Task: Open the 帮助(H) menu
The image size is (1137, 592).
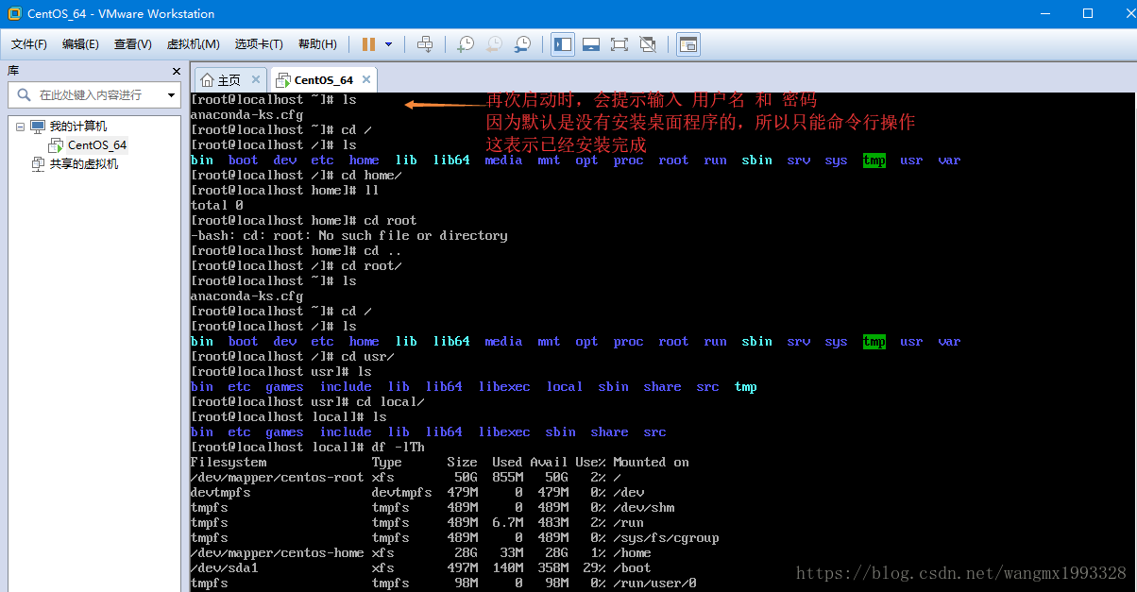Action: [317, 44]
